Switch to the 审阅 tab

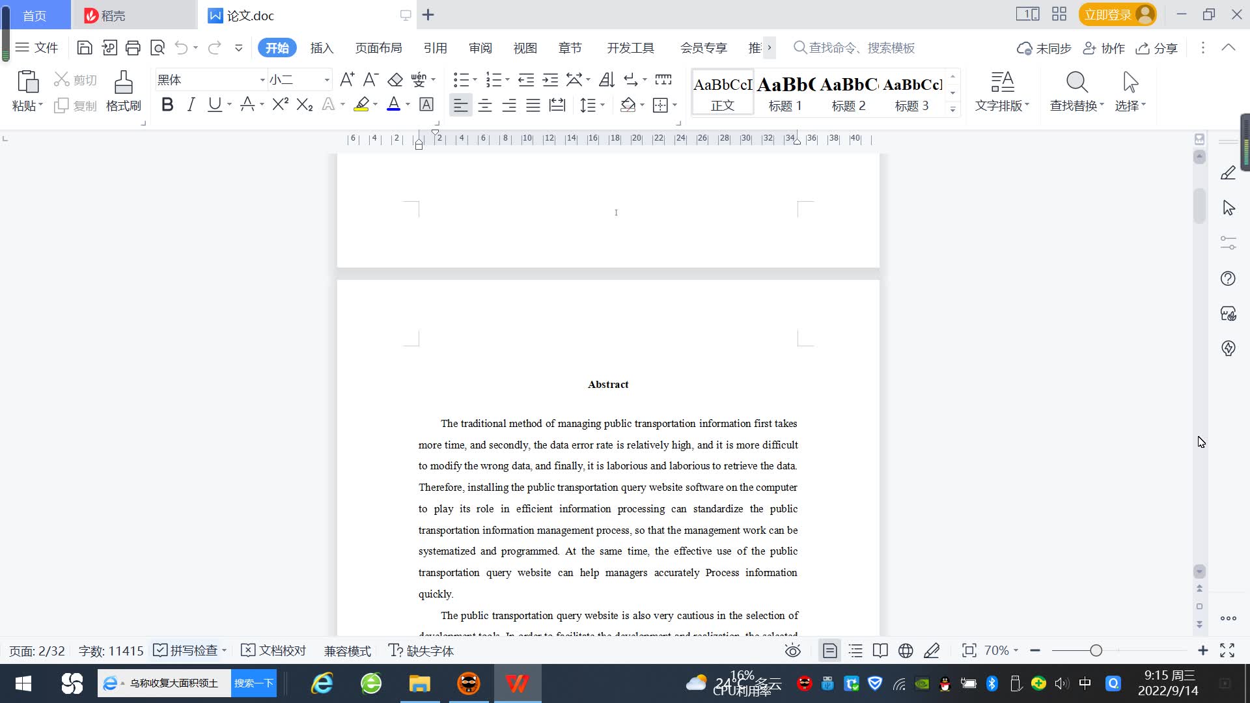coord(480,48)
